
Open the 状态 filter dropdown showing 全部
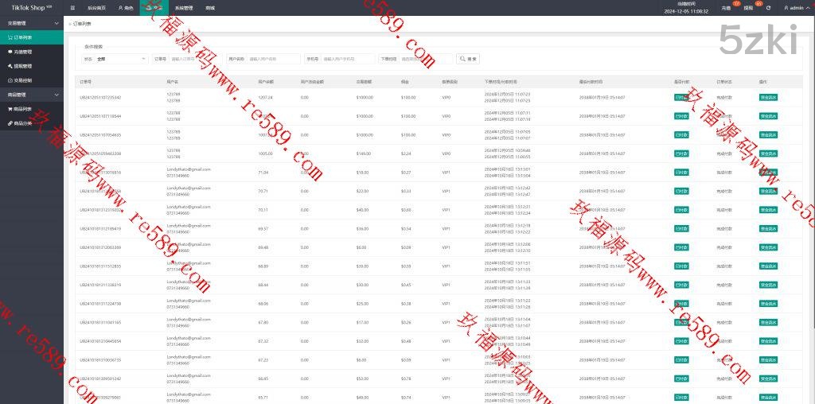coord(121,59)
